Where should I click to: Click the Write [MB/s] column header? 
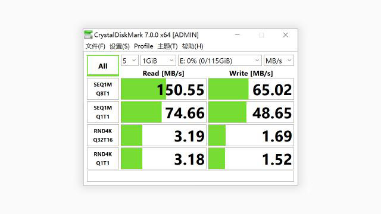click(x=251, y=73)
